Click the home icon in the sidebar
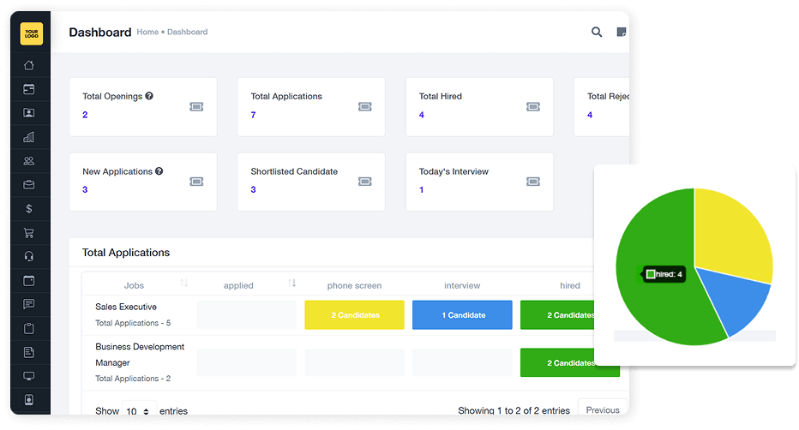799x430 pixels. pos(29,65)
